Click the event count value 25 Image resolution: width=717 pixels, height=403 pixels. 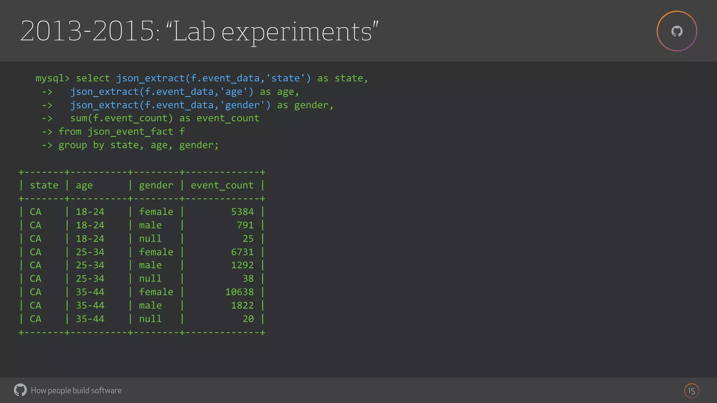(248, 239)
